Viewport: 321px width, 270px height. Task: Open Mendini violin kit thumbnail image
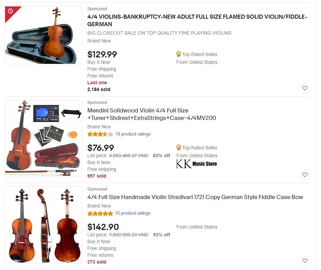(x=44, y=138)
